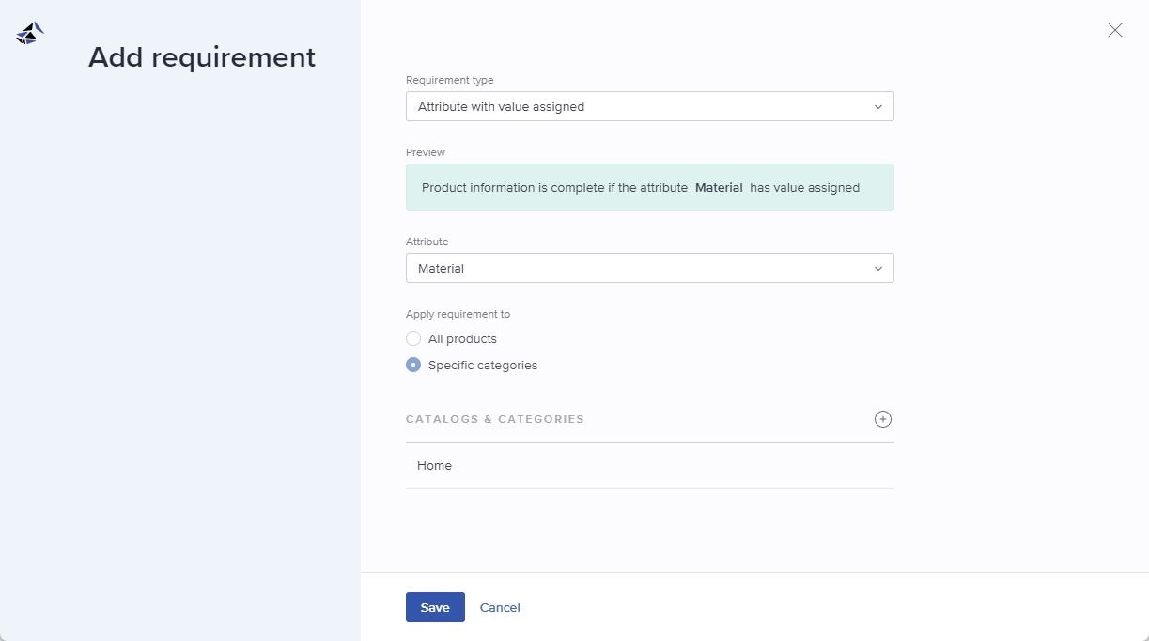
Task: Click the CATALOGS & CATEGORIES section header
Action: pyautogui.click(x=495, y=419)
